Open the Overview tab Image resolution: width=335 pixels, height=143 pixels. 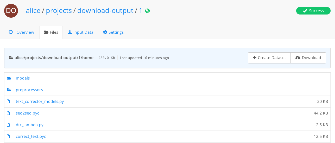(22, 32)
